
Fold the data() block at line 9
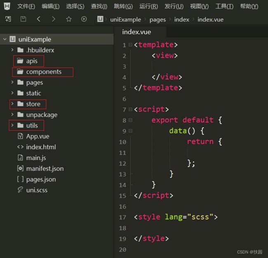[130, 131]
